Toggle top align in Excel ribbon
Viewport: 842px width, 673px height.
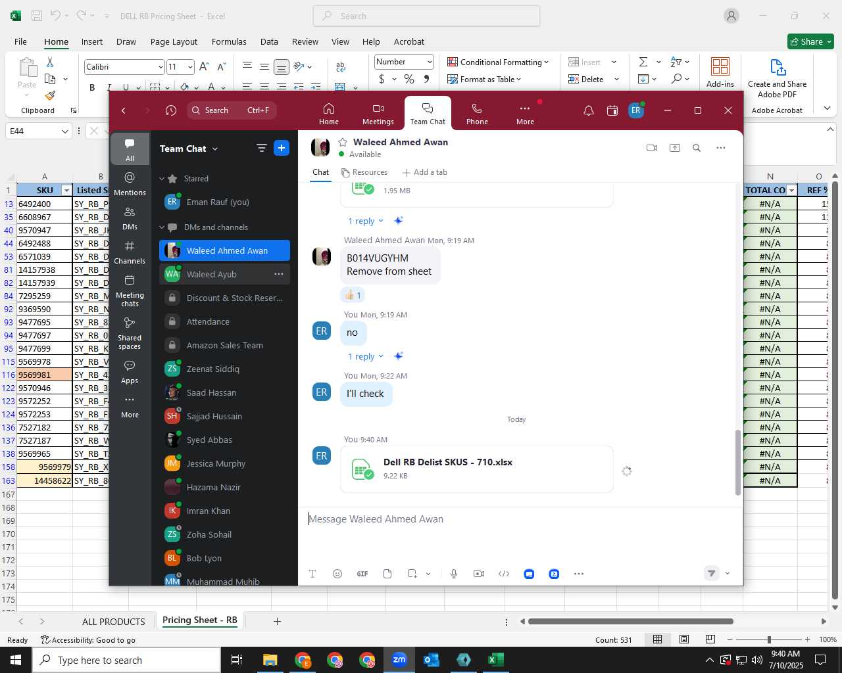coord(247,66)
